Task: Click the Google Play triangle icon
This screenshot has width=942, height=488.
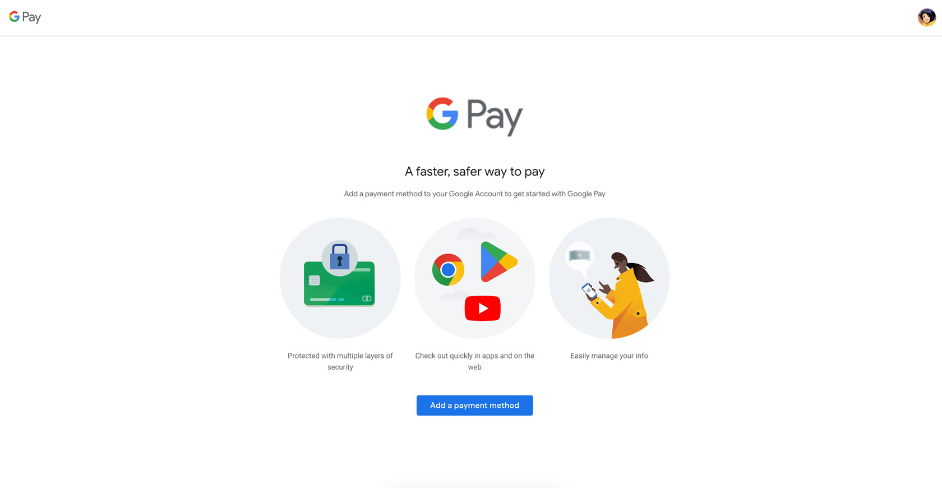Action: point(498,261)
